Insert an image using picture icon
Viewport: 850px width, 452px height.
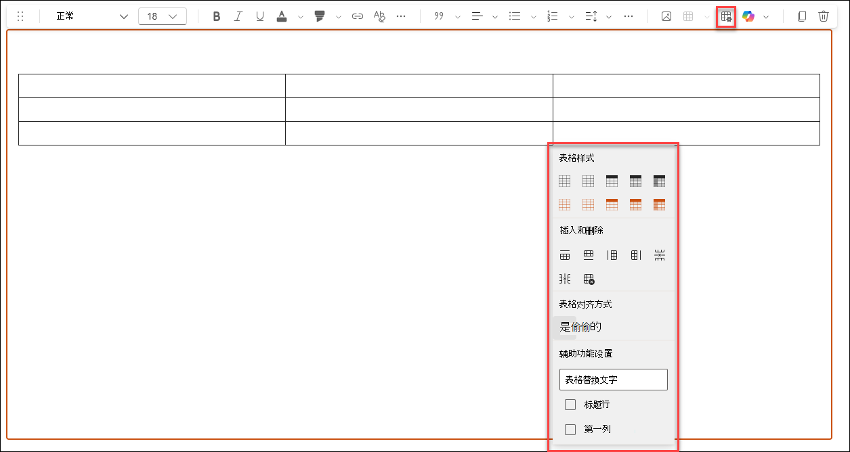pyautogui.click(x=666, y=16)
